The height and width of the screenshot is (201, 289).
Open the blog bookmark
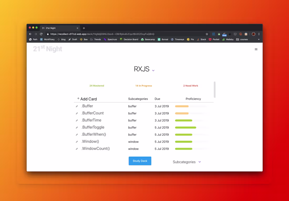(x=61, y=39)
